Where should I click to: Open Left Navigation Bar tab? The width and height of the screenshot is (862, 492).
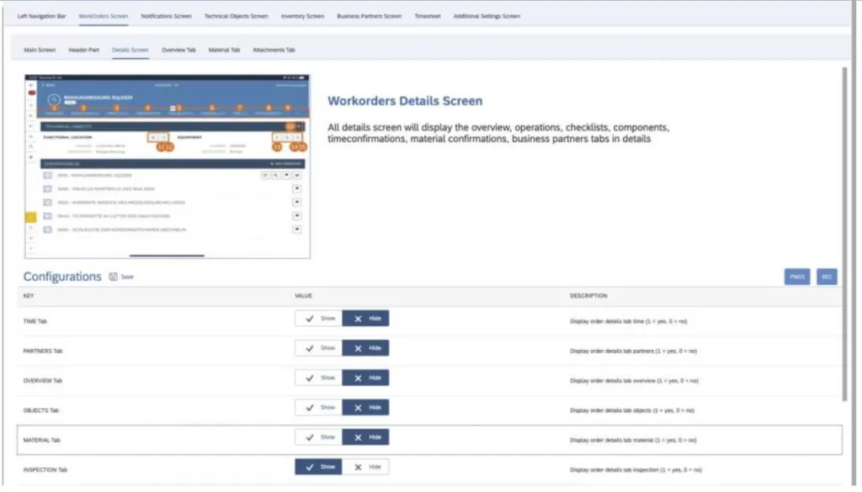(42, 17)
